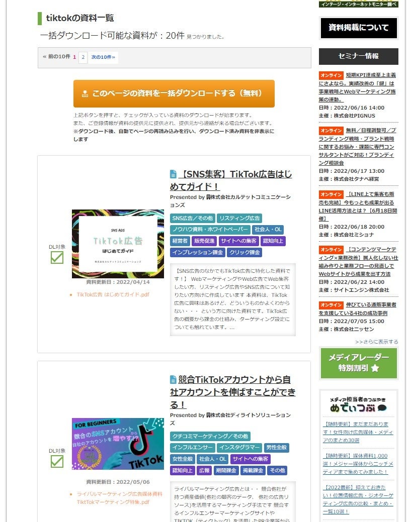Screen dimensions: 411x522
Task: Open the FOR BEGINNERS TikTok thumbnail
Action: click(118, 444)
